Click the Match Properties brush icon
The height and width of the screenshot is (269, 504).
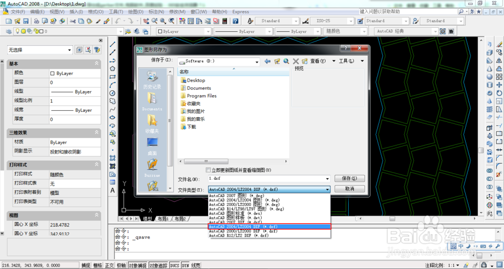click(x=99, y=21)
